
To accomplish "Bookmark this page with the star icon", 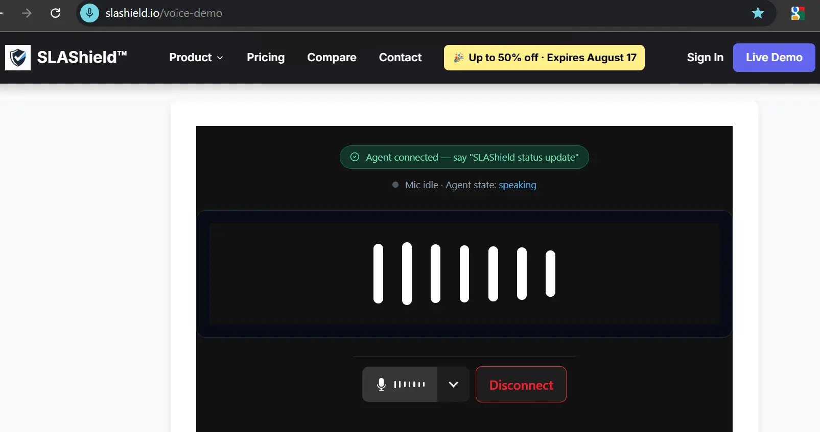I will [758, 13].
